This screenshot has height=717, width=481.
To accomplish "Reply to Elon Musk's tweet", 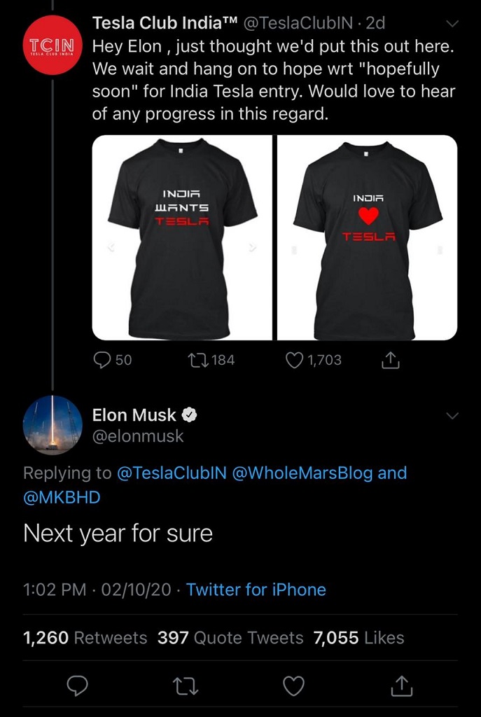I will pyautogui.click(x=76, y=687).
